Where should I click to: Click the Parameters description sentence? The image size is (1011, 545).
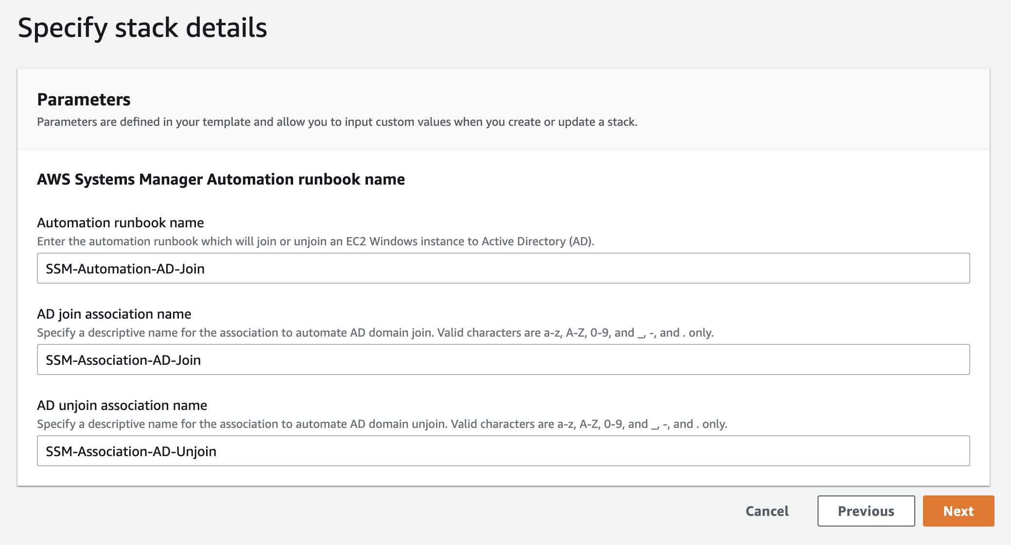pos(337,122)
